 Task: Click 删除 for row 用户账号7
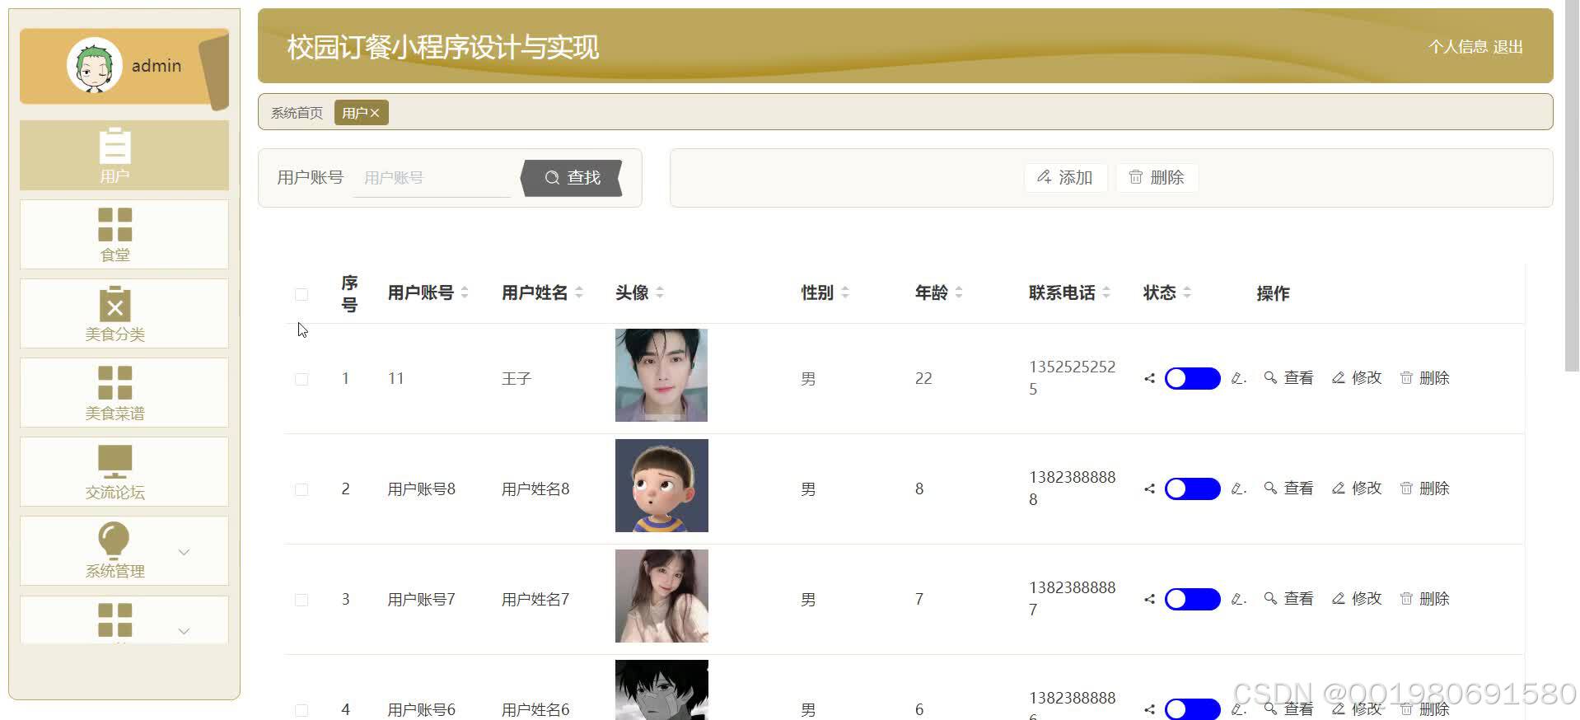(x=1424, y=599)
